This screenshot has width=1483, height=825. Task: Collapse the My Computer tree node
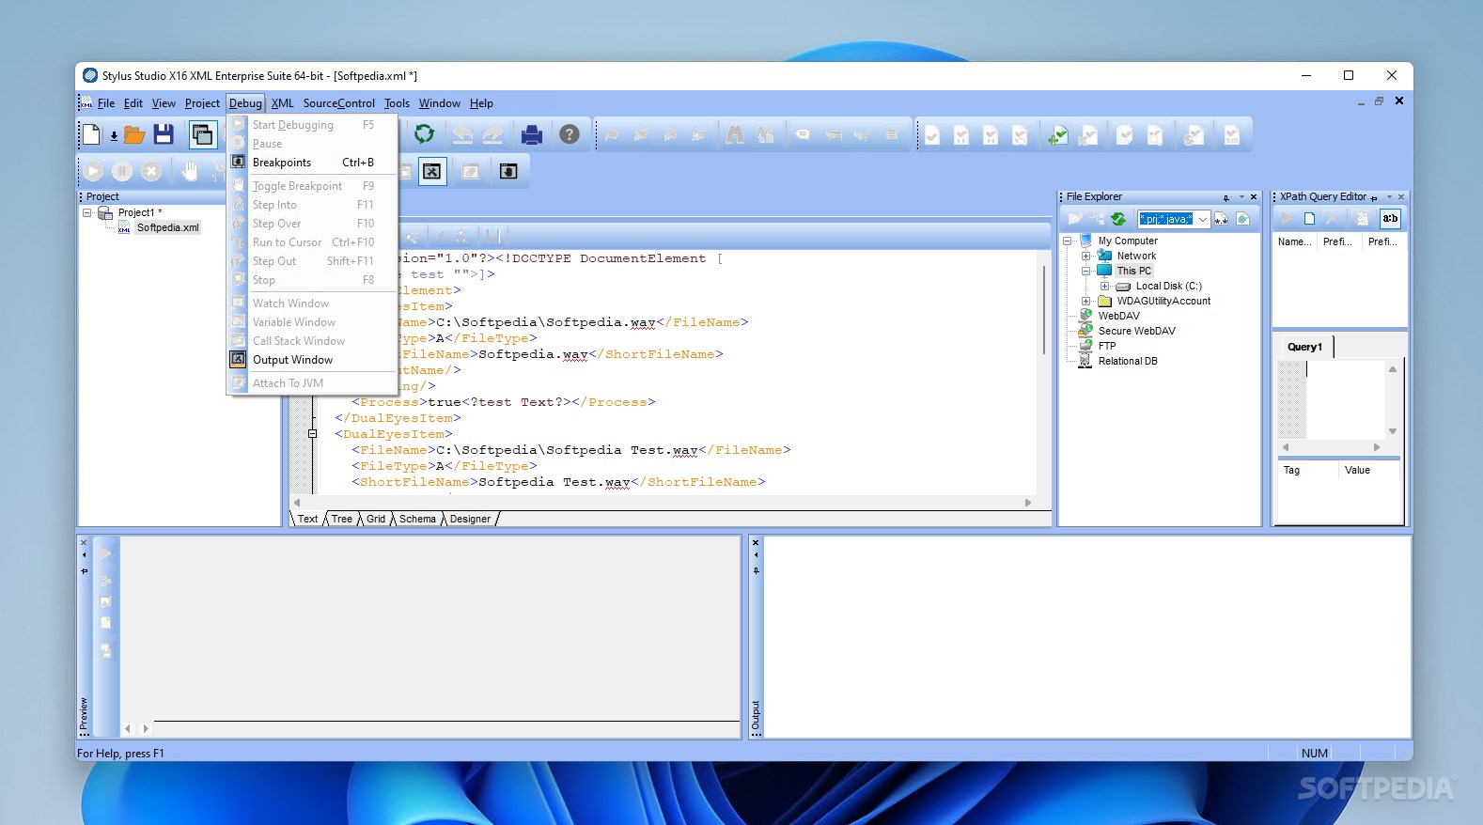tap(1068, 241)
